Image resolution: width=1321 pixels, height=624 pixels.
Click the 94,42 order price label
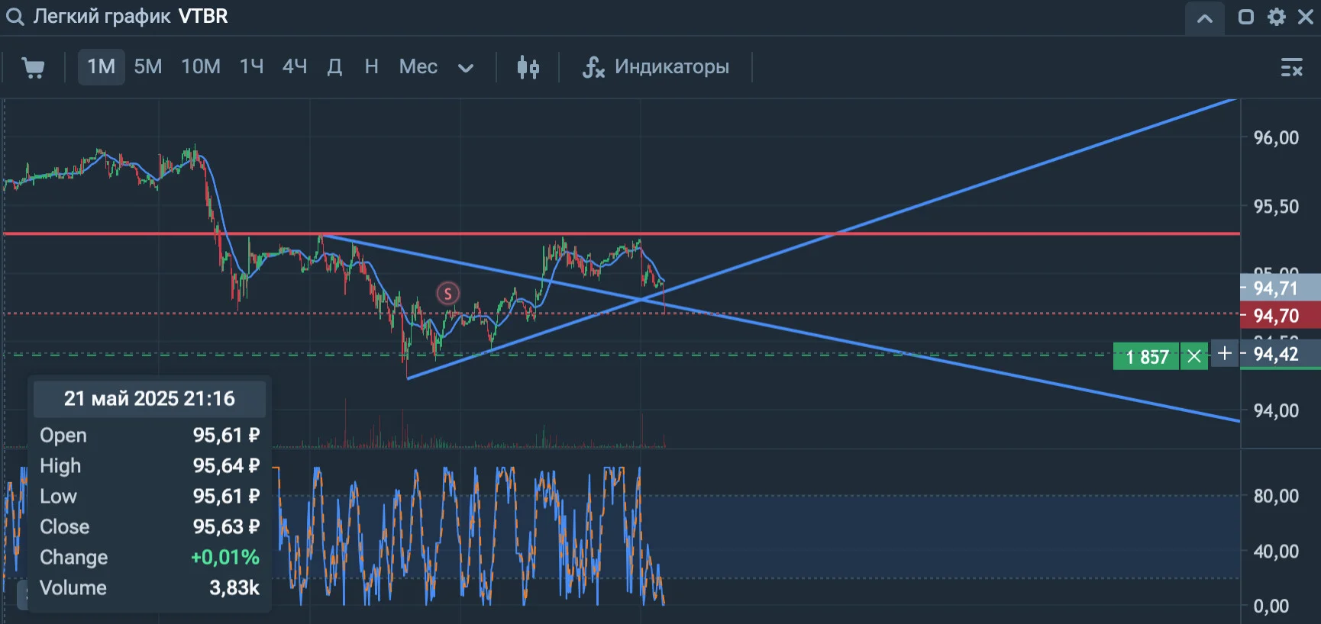[1281, 354]
